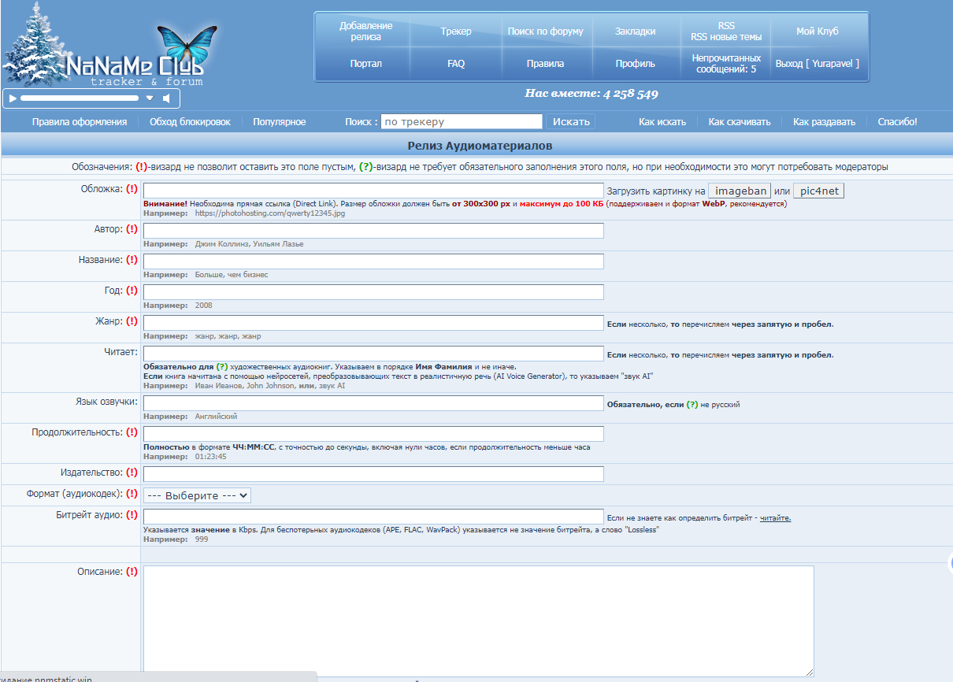953x682 pixels.
Task: Focus the Читает input field
Action: pos(373,354)
